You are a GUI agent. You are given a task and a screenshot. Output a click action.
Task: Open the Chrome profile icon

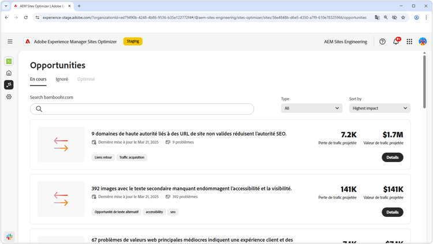416,17
